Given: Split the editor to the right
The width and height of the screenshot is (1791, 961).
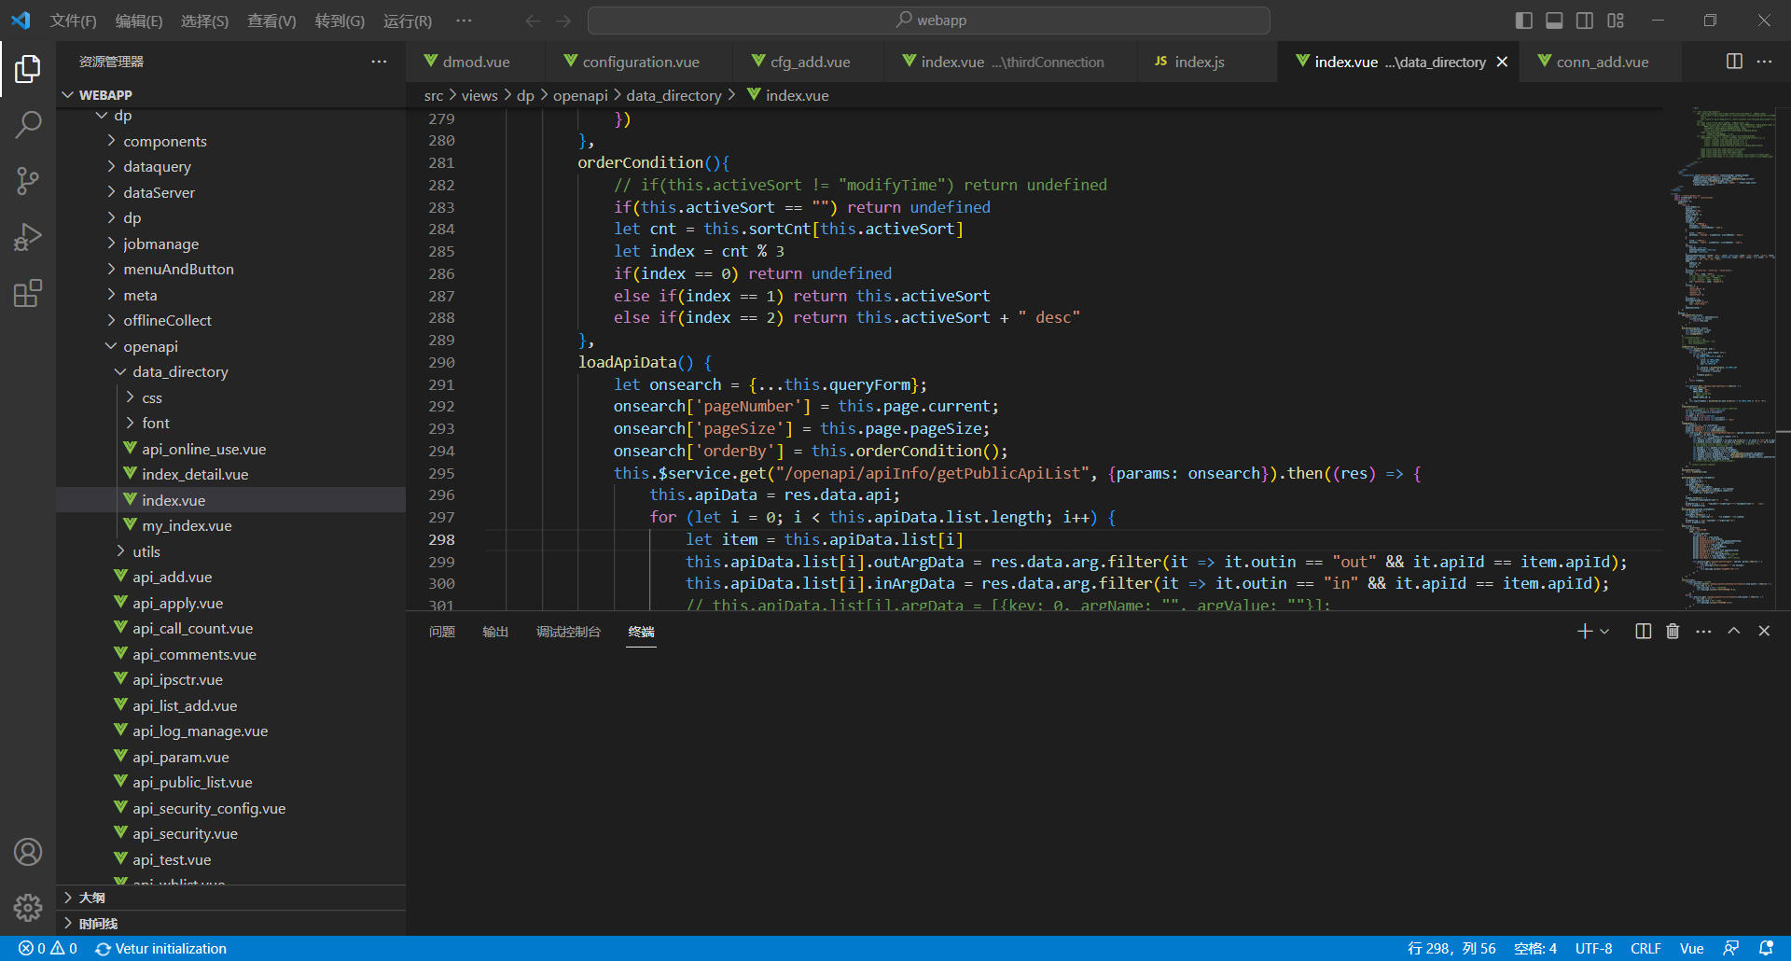Looking at the screenshot, I should click(x=1734, y=62).
